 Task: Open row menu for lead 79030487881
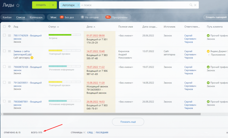tap(9, 101)
